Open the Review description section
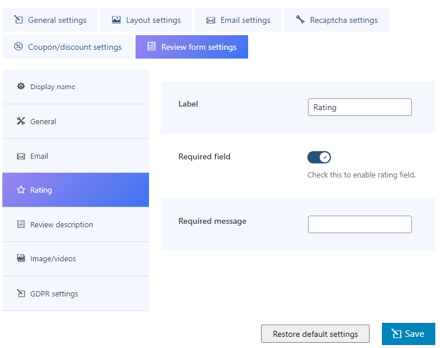 (76, 224)
